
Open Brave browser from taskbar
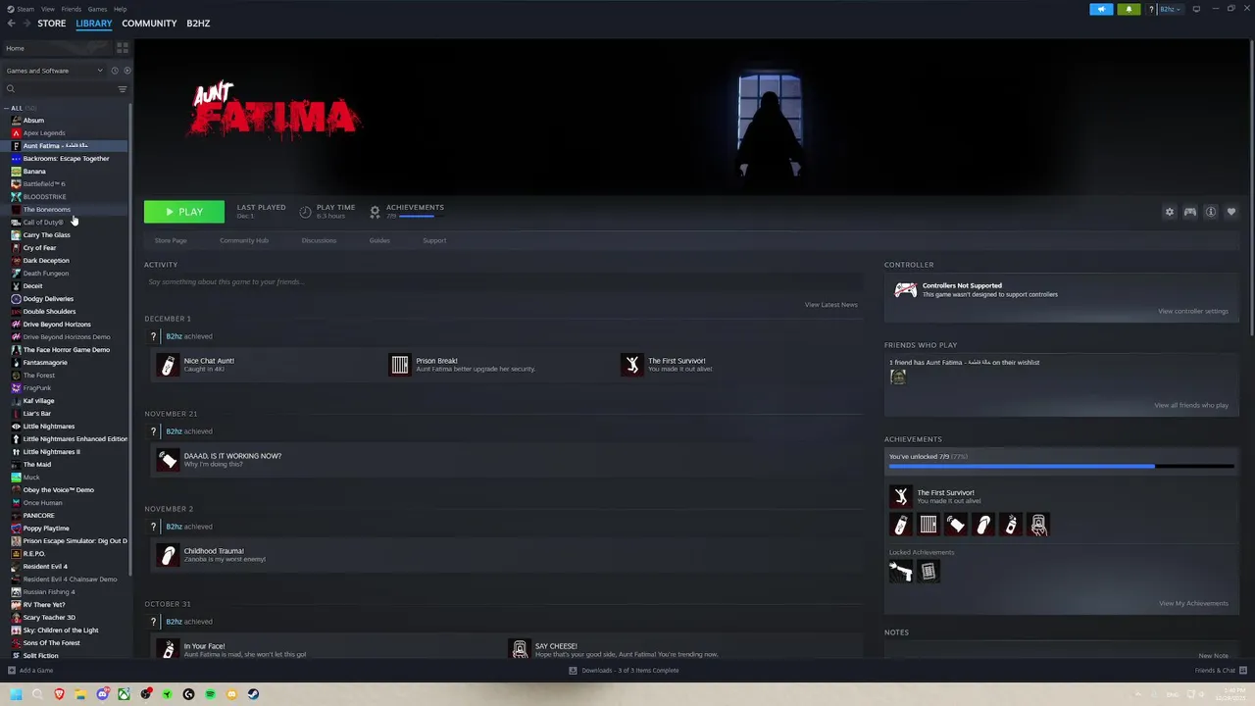(59, 694)
